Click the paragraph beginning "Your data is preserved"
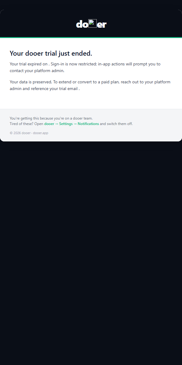The height and width of the screenshot is (365, 182). coord(90,85)
